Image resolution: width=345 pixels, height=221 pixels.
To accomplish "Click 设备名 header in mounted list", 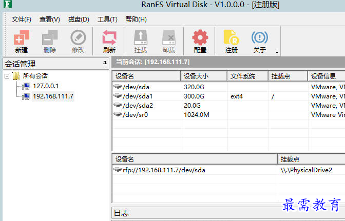I will pyautogui.click(x=195, y=159).
